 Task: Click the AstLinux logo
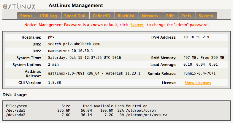click(x=19, y=6)
